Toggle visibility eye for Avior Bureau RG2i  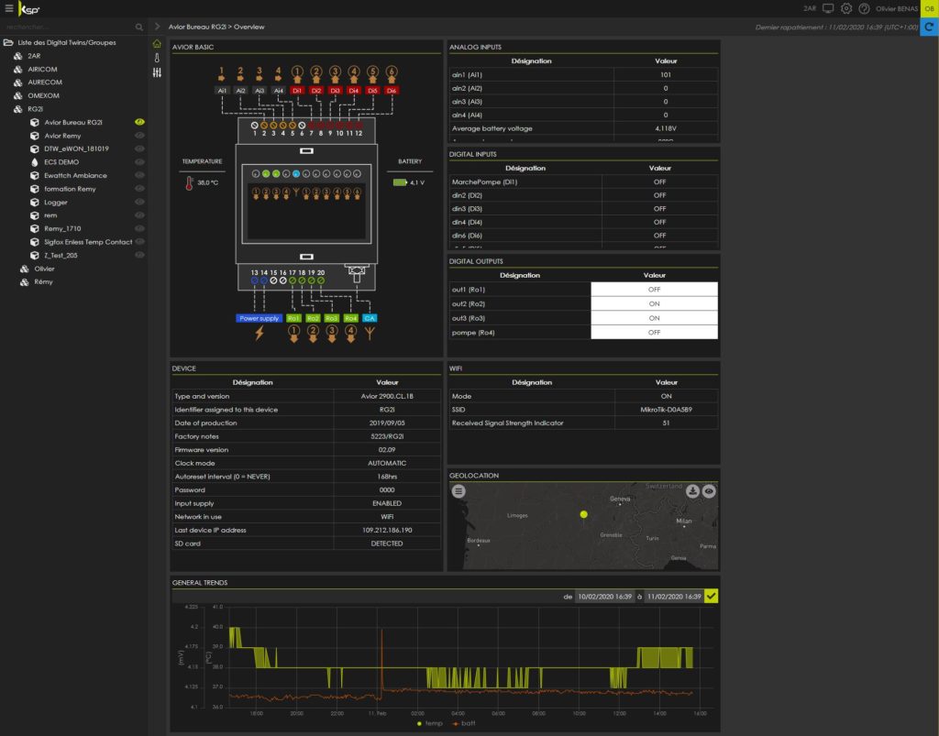pos(140,122)
